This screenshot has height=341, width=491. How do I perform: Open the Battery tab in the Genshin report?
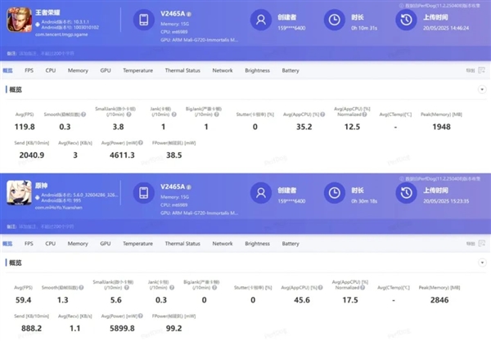tap(291, 243)
